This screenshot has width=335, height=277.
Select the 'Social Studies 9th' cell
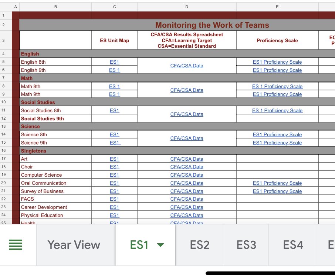pyautogui.click(x=55, y=119)
